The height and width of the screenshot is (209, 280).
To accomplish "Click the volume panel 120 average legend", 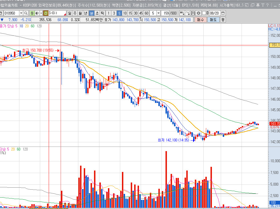I will coord(25,149).
